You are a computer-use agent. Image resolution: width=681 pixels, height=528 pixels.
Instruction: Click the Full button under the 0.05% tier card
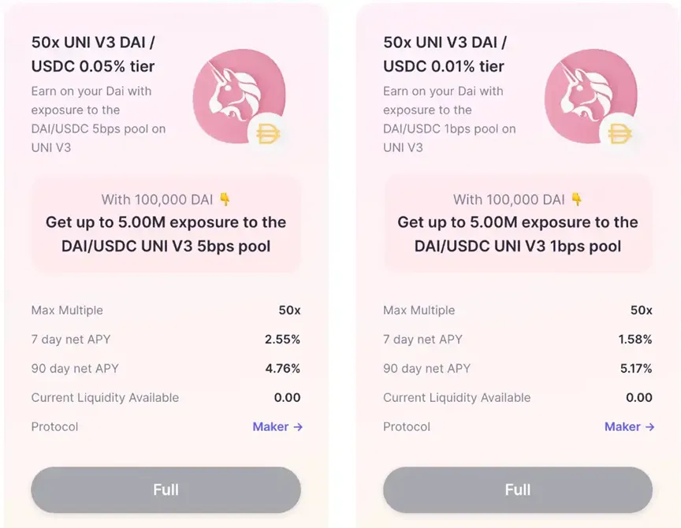pyautogui.click(x=166, y=490)
